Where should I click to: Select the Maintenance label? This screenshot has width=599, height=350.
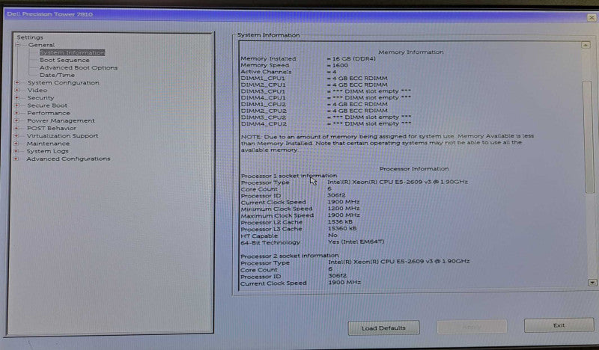(x=48, y=144)
